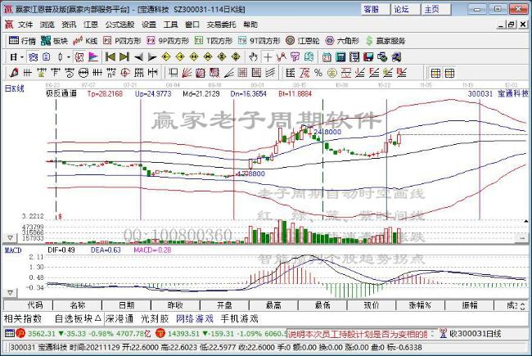Click the 涨幅% column header
The width and height of the screenshot is (532, 356).
point(420,304)
